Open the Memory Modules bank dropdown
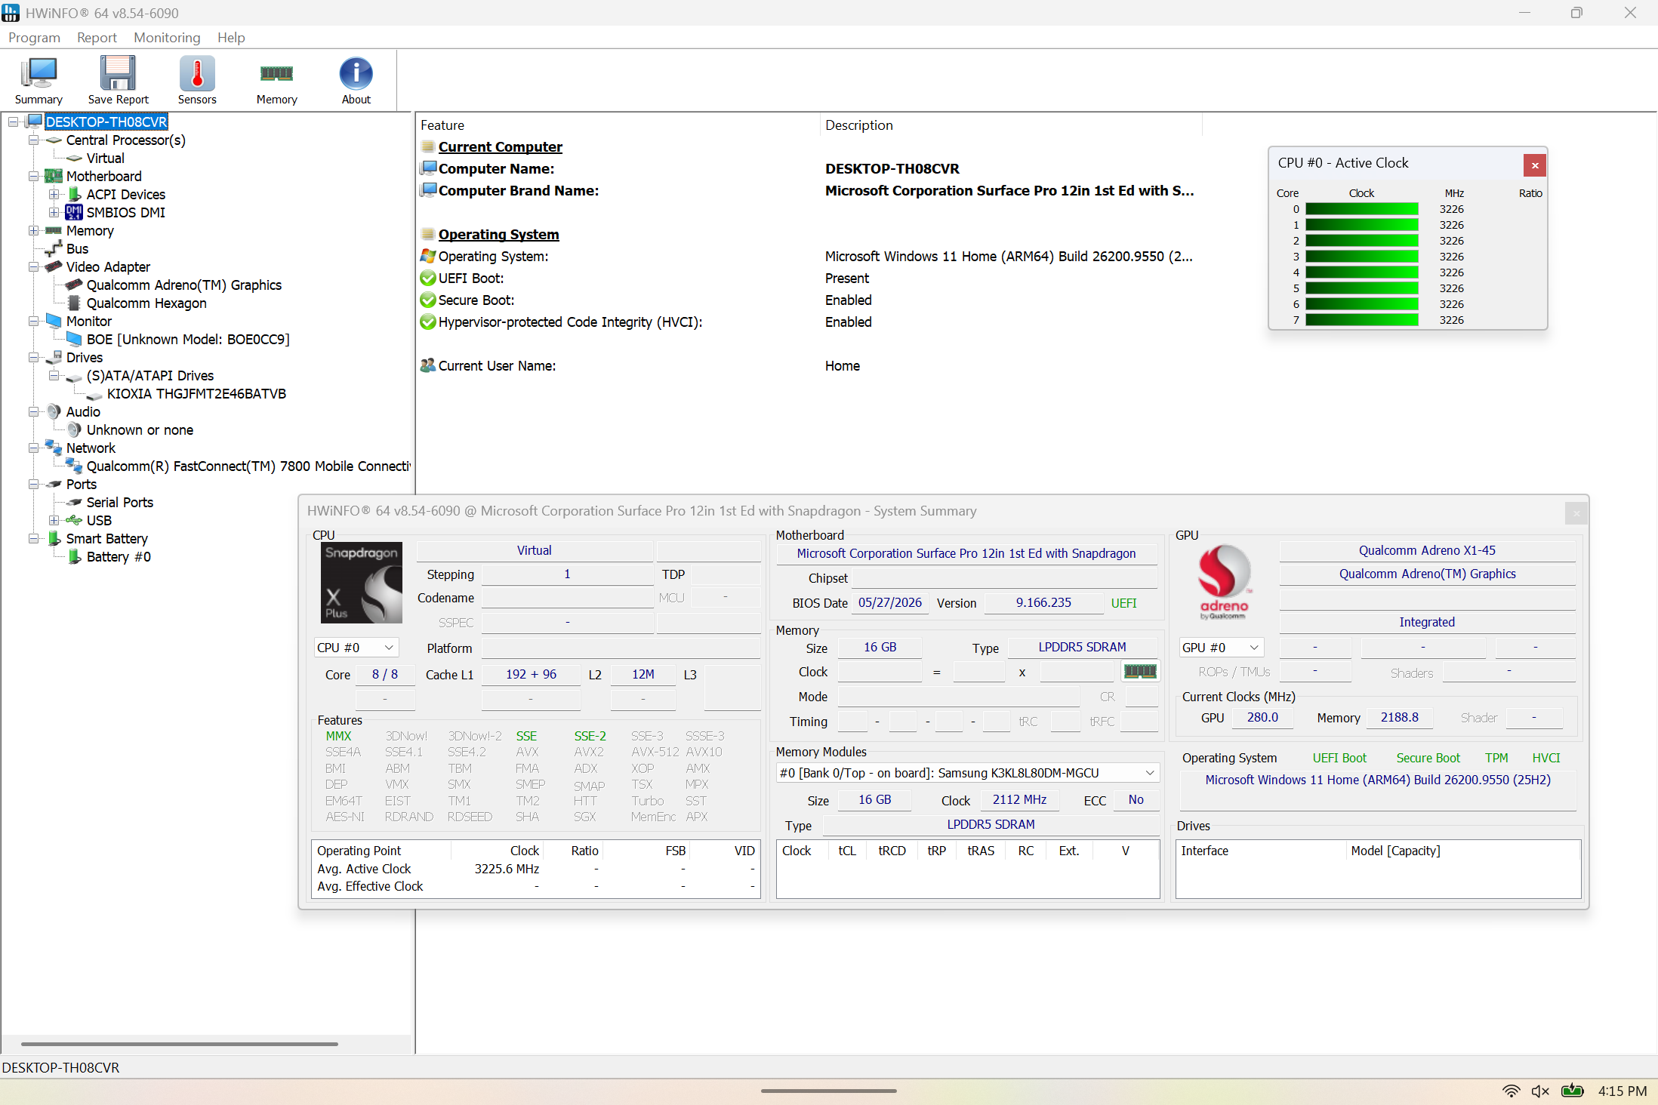This screenshot has height=1105, width=1658. click(x=967, y=773)
